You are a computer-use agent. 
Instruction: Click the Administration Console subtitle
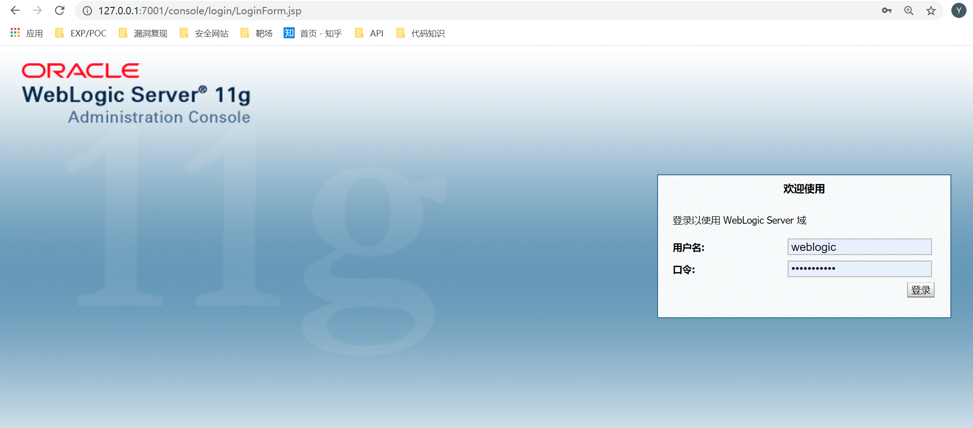tap(159, 117)
